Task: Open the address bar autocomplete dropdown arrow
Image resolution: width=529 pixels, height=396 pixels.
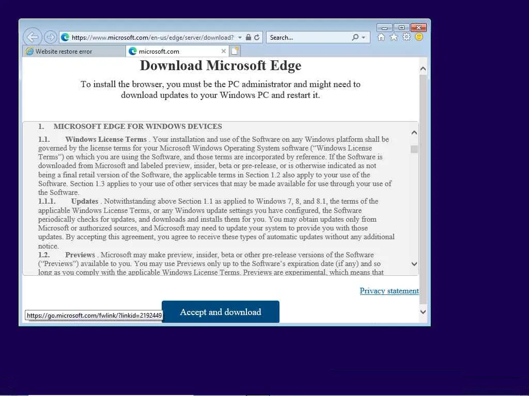Action: [x=240, y=37]
